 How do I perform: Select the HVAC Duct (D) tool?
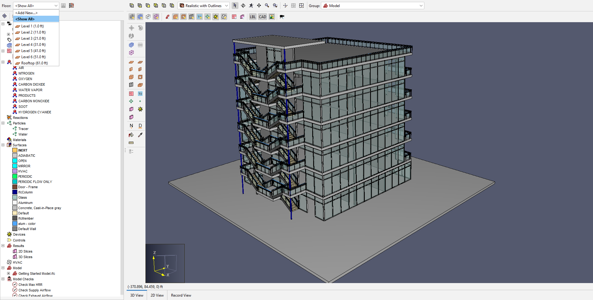point(140,126)
